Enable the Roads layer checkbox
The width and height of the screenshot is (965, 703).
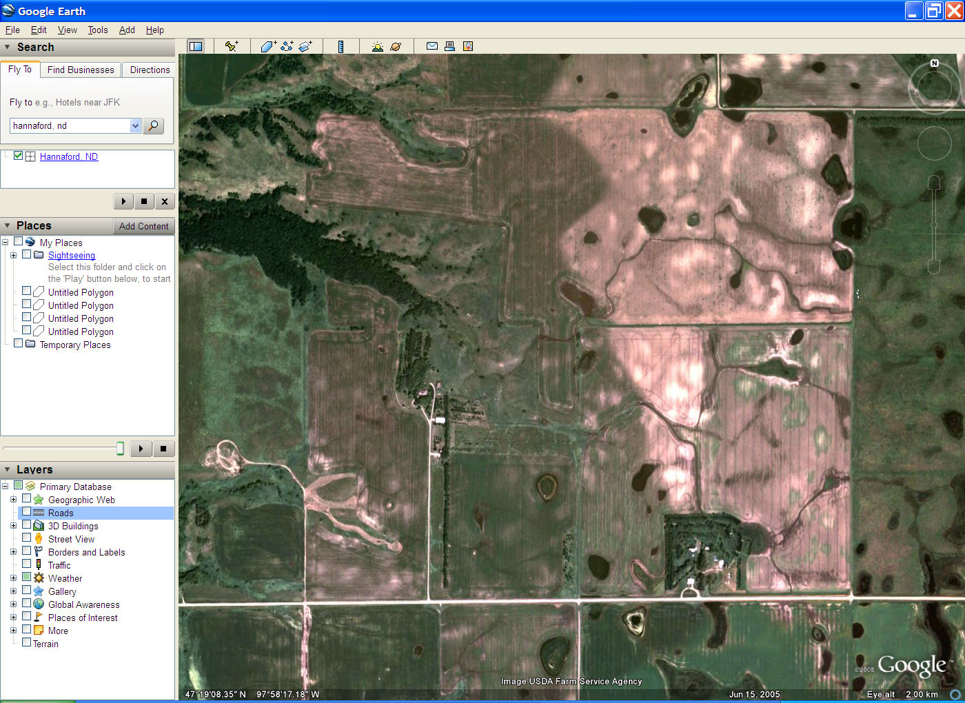tap(26, 512)
